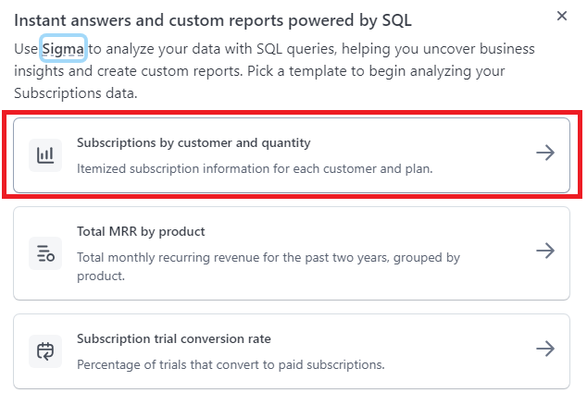Viewport: 587px width, 405px height.
Task: Click arrow on Subscriptions by customer card
Action: click(x=545, y=153)
